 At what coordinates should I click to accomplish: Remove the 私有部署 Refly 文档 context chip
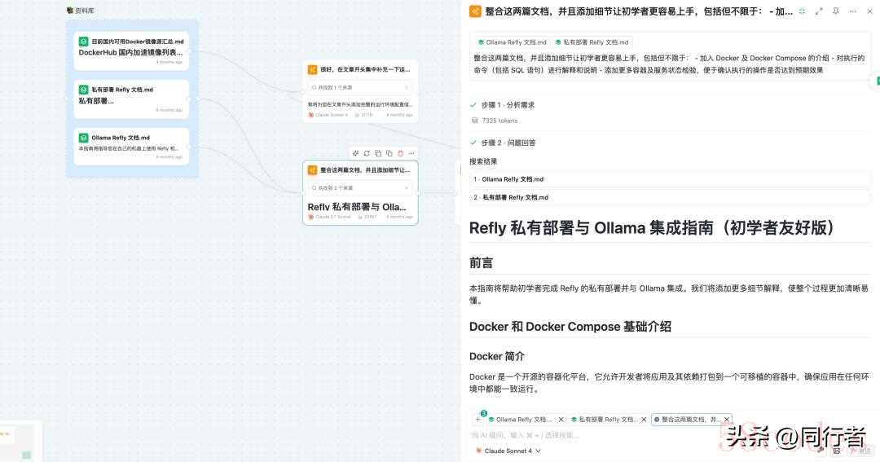pyautogui.click(x=644, y=420)
